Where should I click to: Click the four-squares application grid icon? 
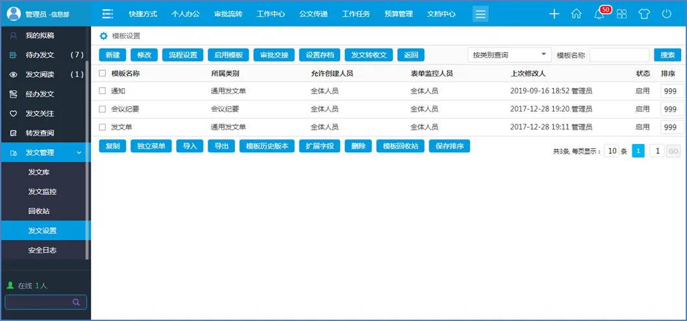[x=621, y=14]
